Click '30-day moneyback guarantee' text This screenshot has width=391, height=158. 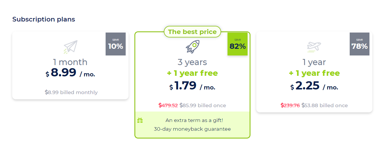coord(192,129)
